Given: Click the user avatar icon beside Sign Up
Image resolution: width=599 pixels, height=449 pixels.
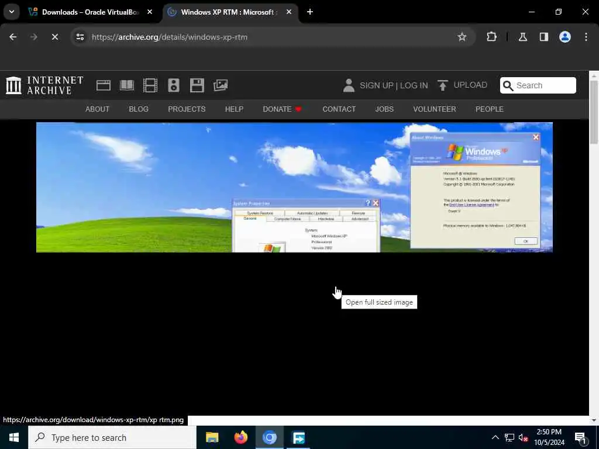Looking at the screenshot, I should 349,85.
